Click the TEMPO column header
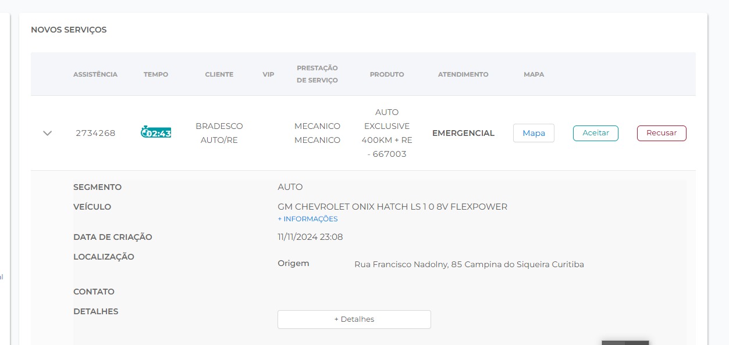The height and width of the screenshot is (345, 729). pyautogui.click(x=156, y=74)
